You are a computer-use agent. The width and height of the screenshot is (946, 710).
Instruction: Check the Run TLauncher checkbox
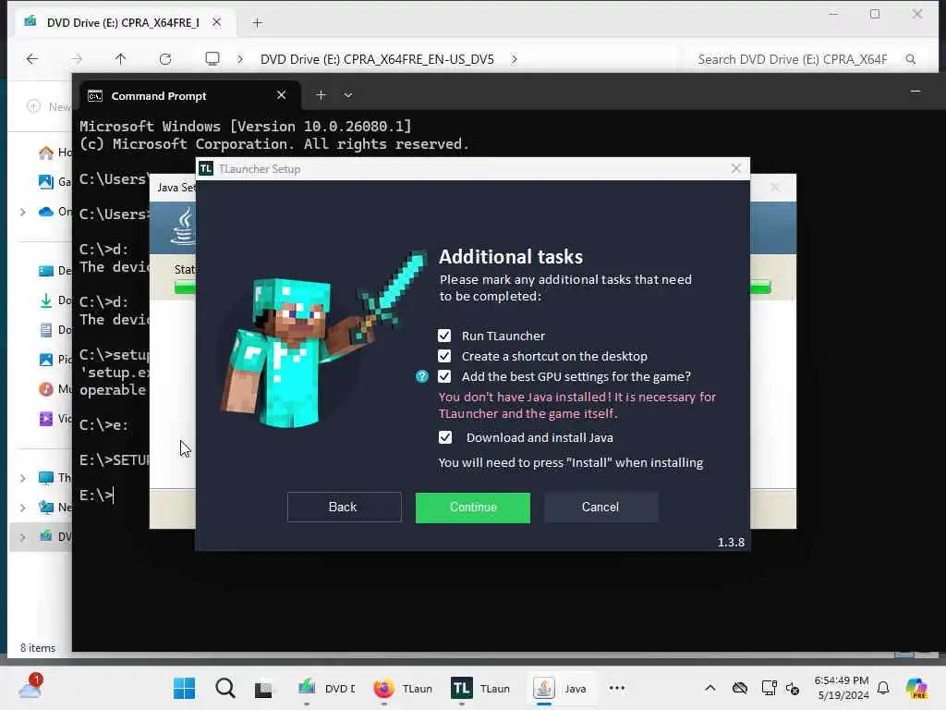pyautogui.click(x=444, y=336)
